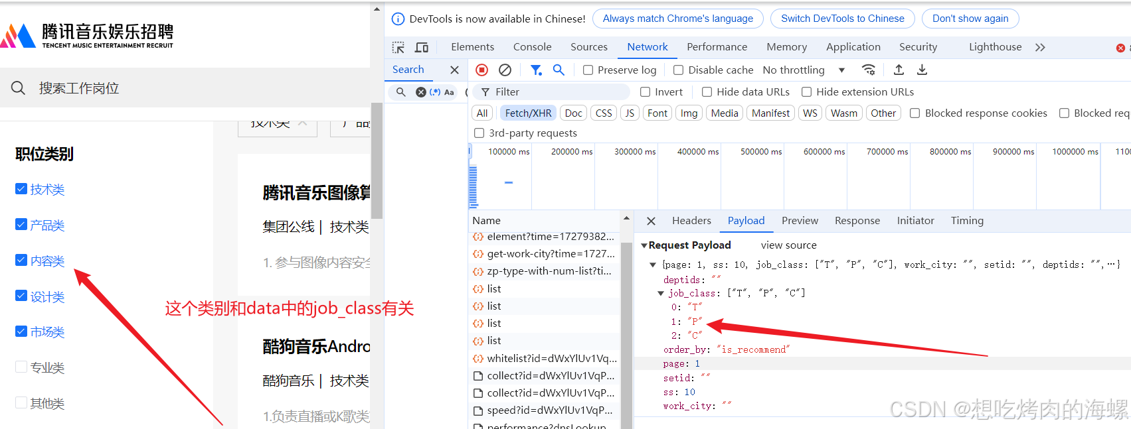Click the DevTools info icon
The height and width of the screenshot is (429, 1131).
click(x=398, y=19)
